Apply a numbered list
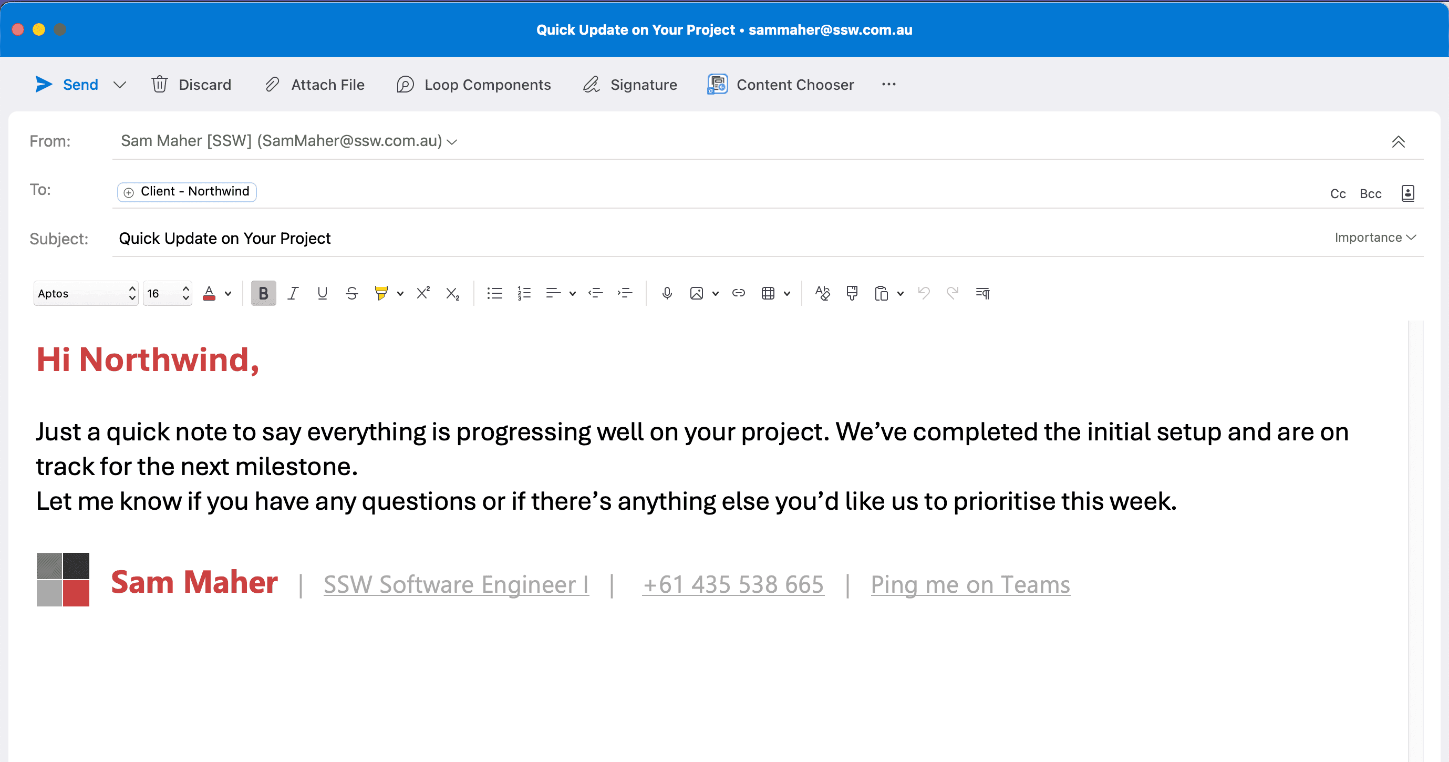The height and width of the screenshot is (762, 1449). tap(524, 293)
